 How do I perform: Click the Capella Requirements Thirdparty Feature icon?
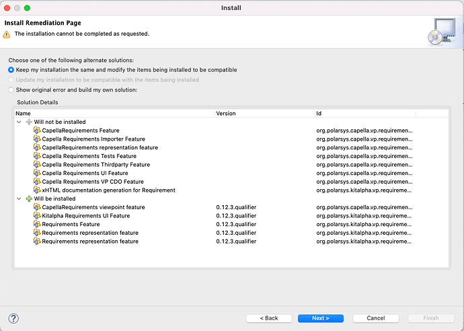(x=37, y=164)
